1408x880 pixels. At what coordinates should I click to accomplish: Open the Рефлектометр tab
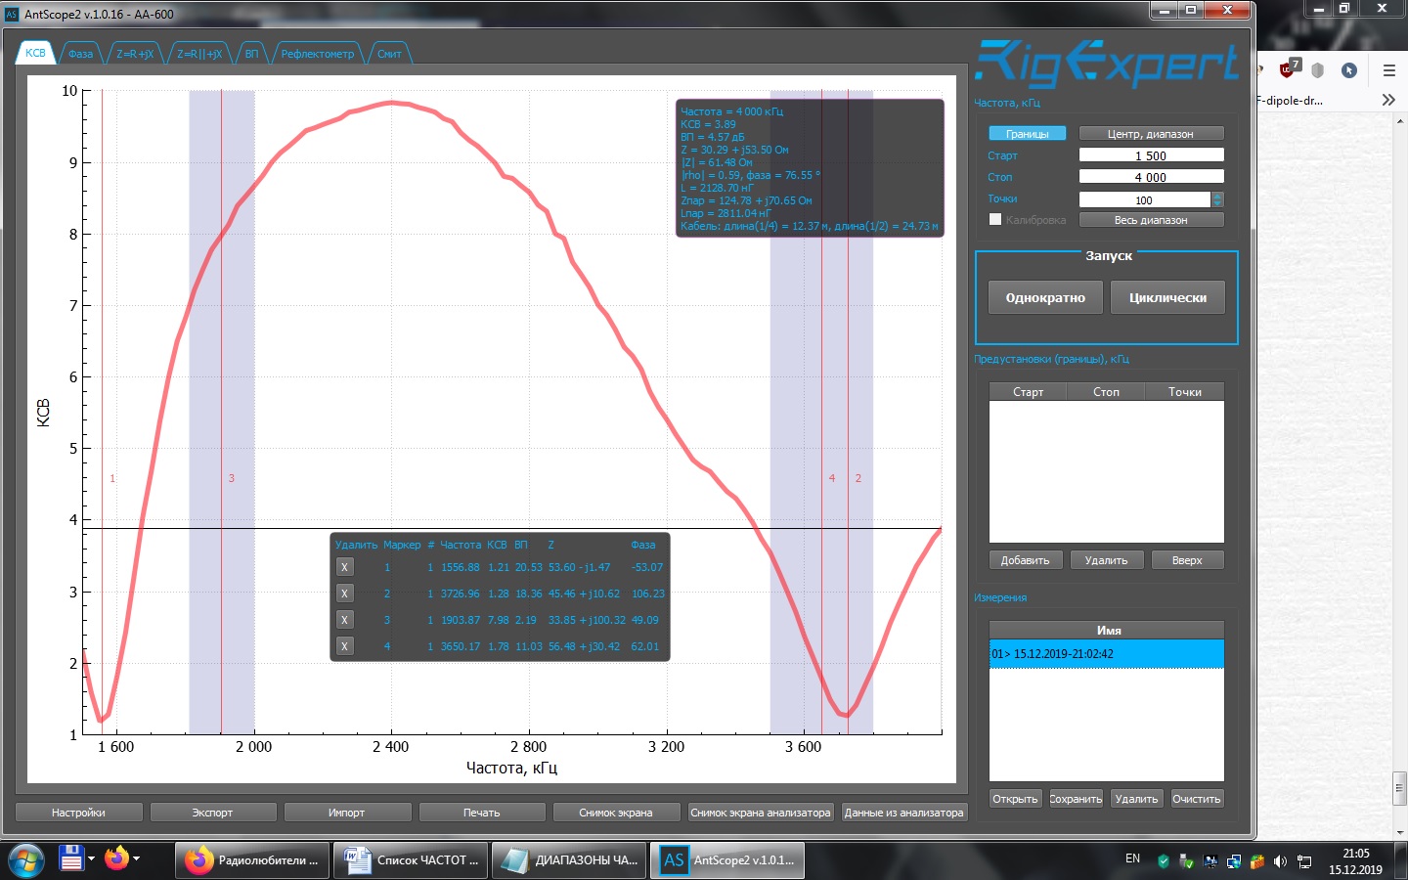317,54
